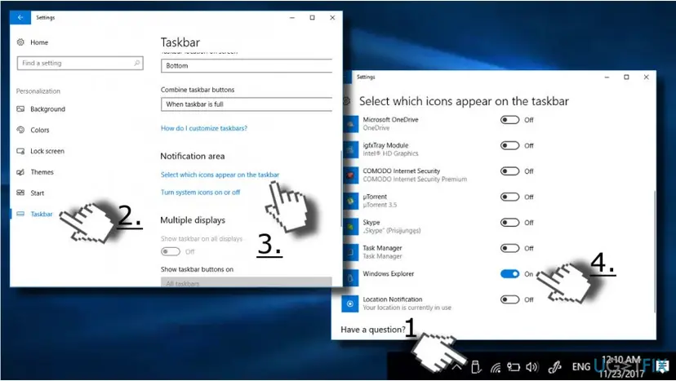Viewport: 676px width, 381px height.
Task: Toggle Show taskbar on all displays switch
Action: (x=171, y=251)
